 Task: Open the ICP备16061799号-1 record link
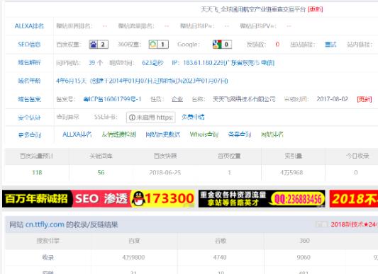coord(112,99)
